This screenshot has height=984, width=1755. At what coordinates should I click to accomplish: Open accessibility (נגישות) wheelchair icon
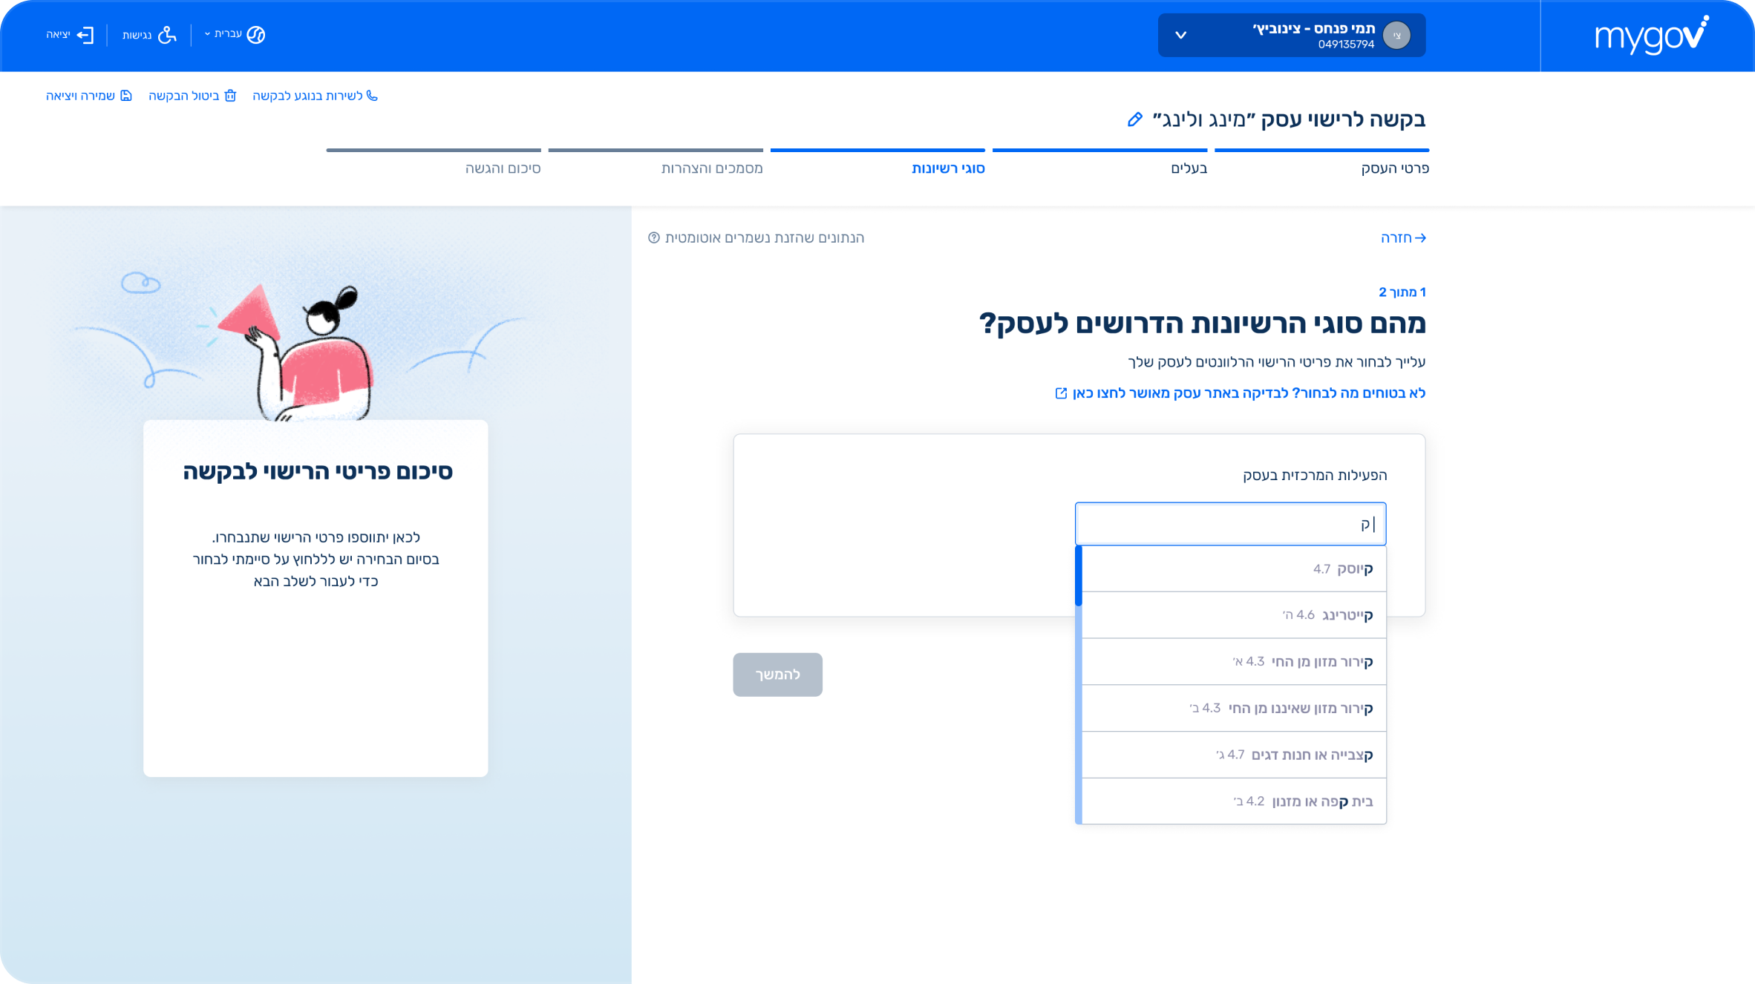click(x=168, y=35)
